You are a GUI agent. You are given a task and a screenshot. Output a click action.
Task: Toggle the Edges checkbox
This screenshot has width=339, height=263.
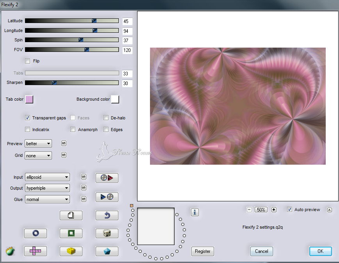tap(106, 129)
